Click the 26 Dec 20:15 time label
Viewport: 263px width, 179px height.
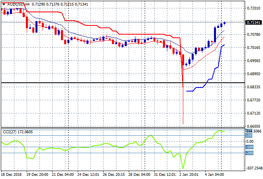coord(114,175)
